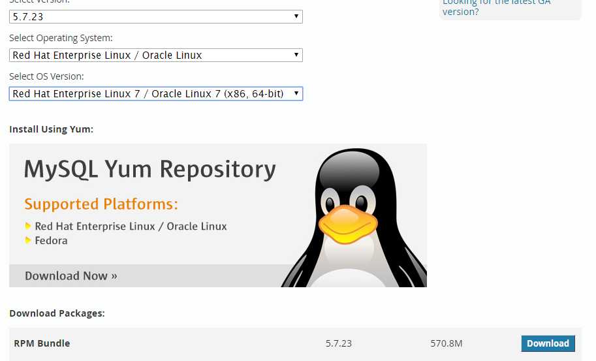Click the 'Select Operating System:' label
This screenshot has width=596, height=361.
[61, 38]
